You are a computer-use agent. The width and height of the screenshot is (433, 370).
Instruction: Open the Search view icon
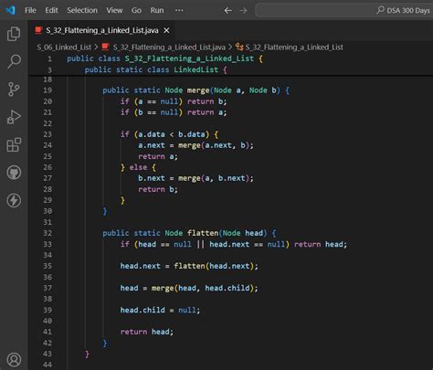pyautogui.click(x=14, y=61)
